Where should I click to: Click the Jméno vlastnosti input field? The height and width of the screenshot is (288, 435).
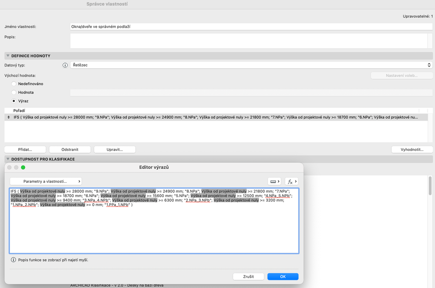pos(251,27)
